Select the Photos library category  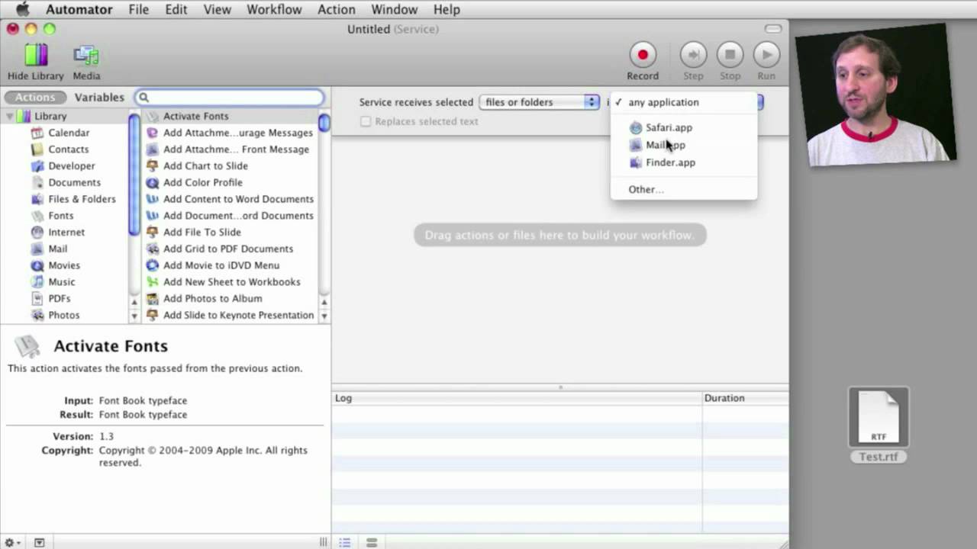[63, 316]
